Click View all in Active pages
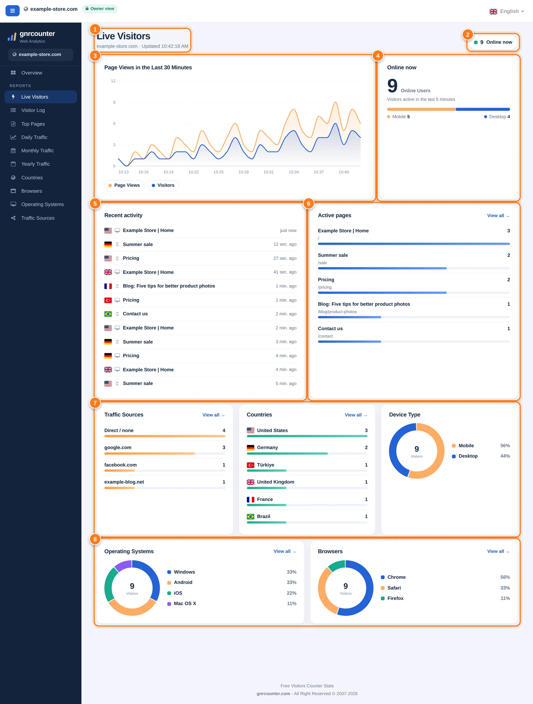533x704 pixels. 498,216
